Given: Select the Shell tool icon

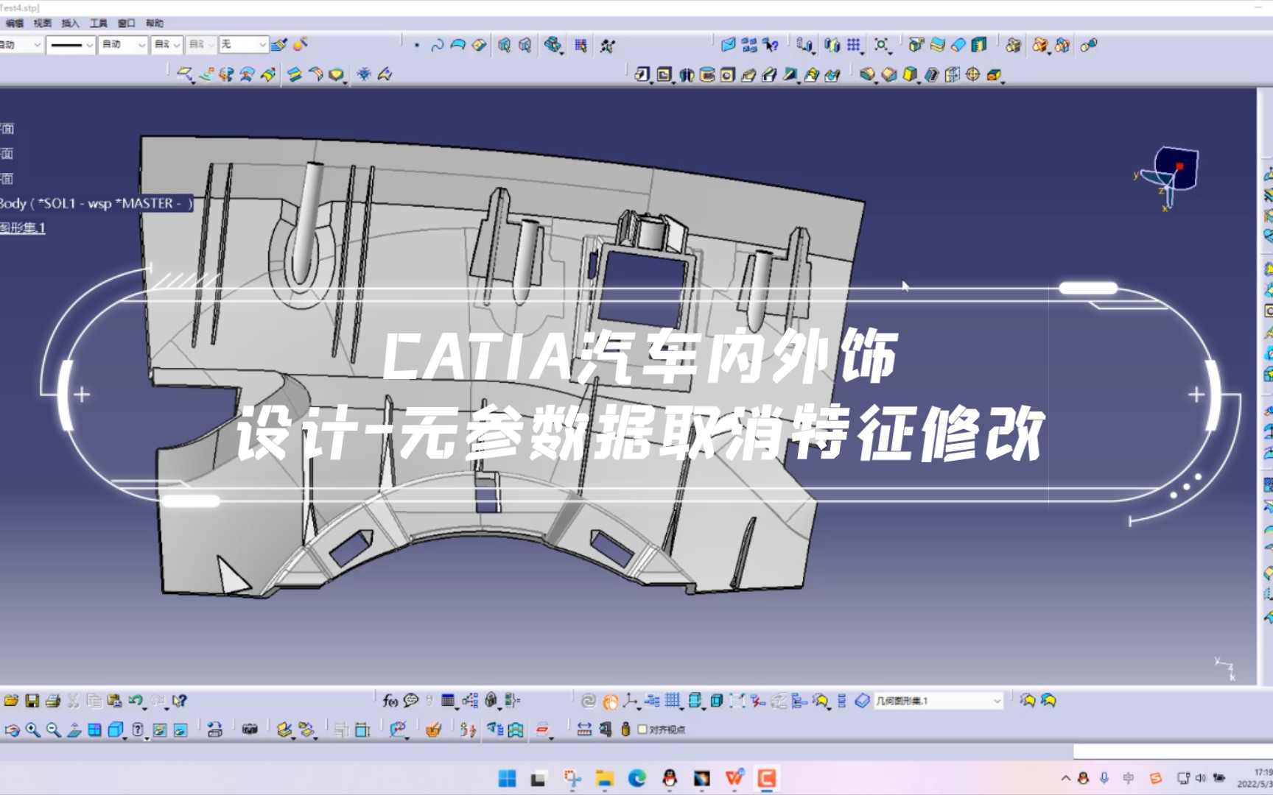Looking at the screenshot, I should 932,74.
